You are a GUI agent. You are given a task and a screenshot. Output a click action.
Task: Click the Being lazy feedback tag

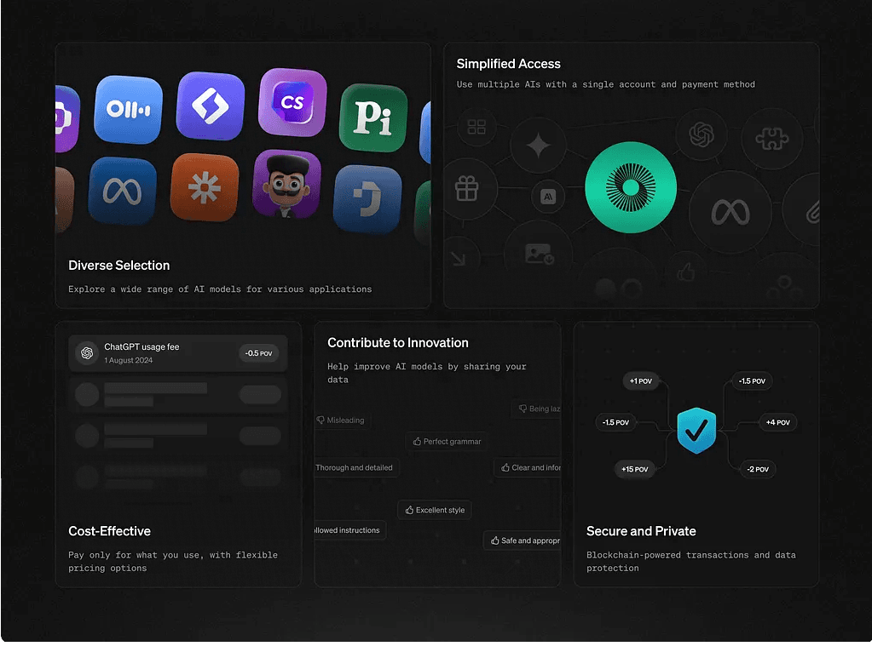536,409
